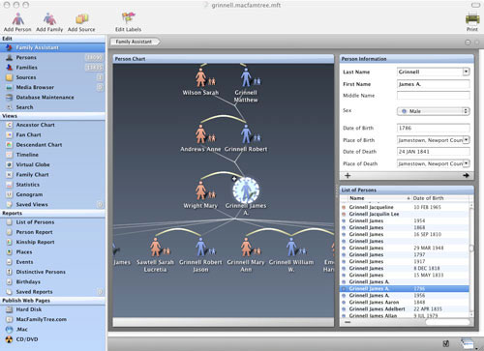Expand the Place of Birth dropdown
The height and width of the screenshot is (351, 484).
click(x=467, y=140)
